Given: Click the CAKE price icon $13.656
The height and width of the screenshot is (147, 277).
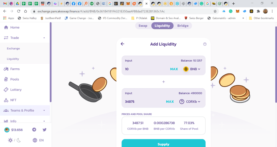Looking at the screenshot, I should [7, 130].
